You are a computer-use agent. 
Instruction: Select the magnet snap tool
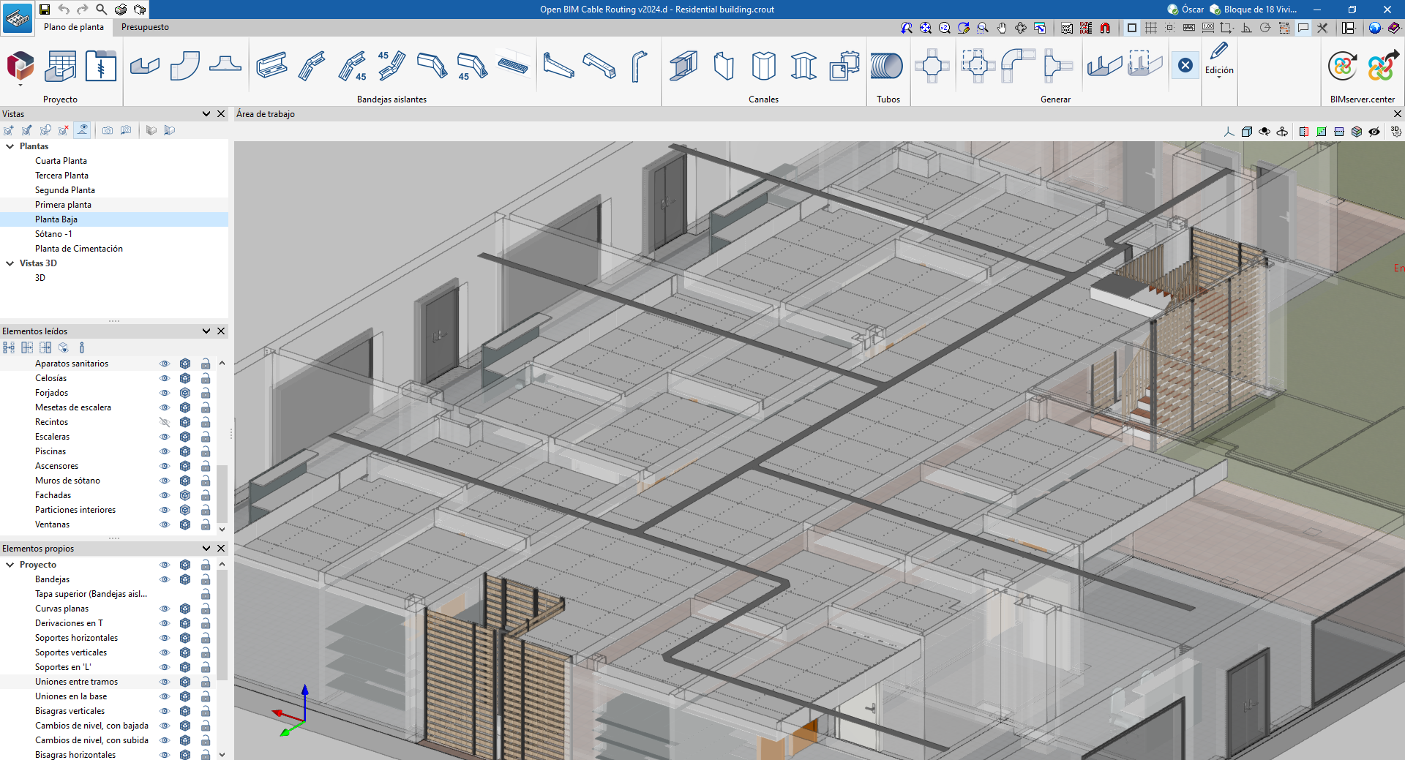[x=1105, y=28]
